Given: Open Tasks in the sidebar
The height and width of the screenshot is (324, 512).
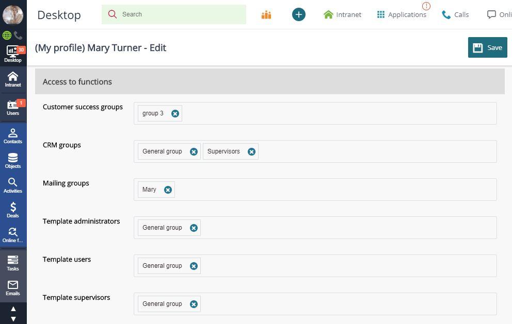Looking at the screenshot, I should (13, 263).
